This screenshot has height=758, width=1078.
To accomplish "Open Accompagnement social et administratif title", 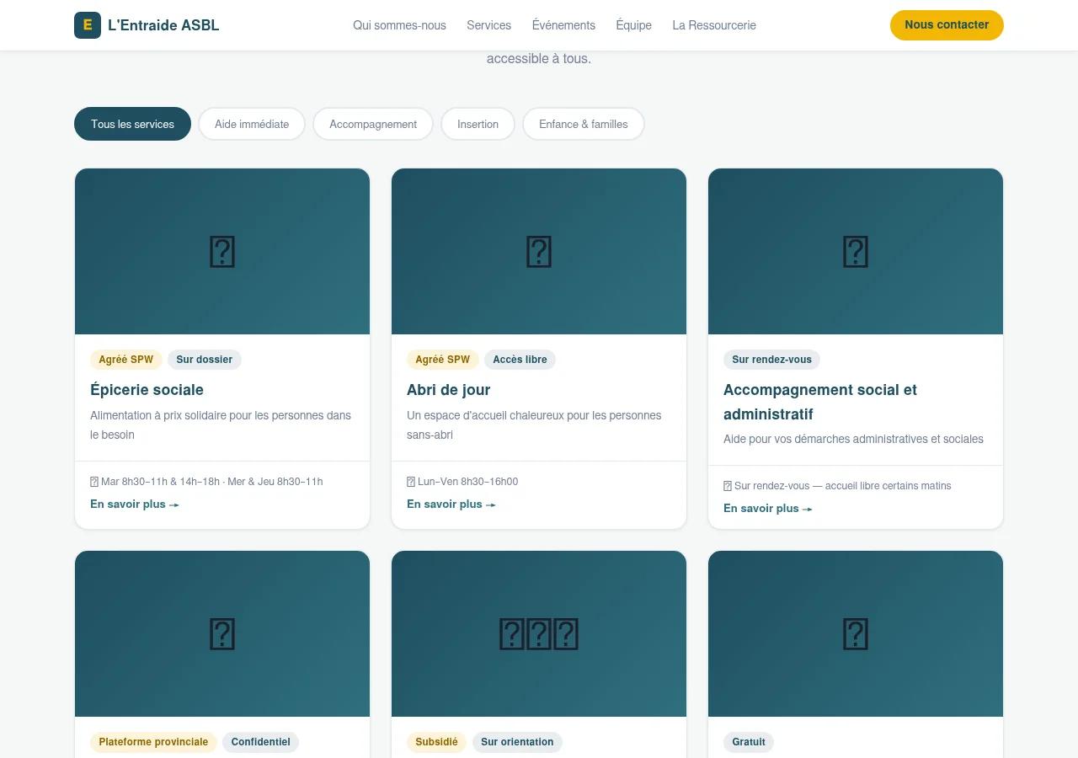I will (820, 402).
